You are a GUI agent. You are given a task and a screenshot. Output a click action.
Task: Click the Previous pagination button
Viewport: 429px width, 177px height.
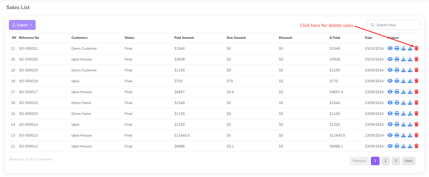(x=359, y=161)
